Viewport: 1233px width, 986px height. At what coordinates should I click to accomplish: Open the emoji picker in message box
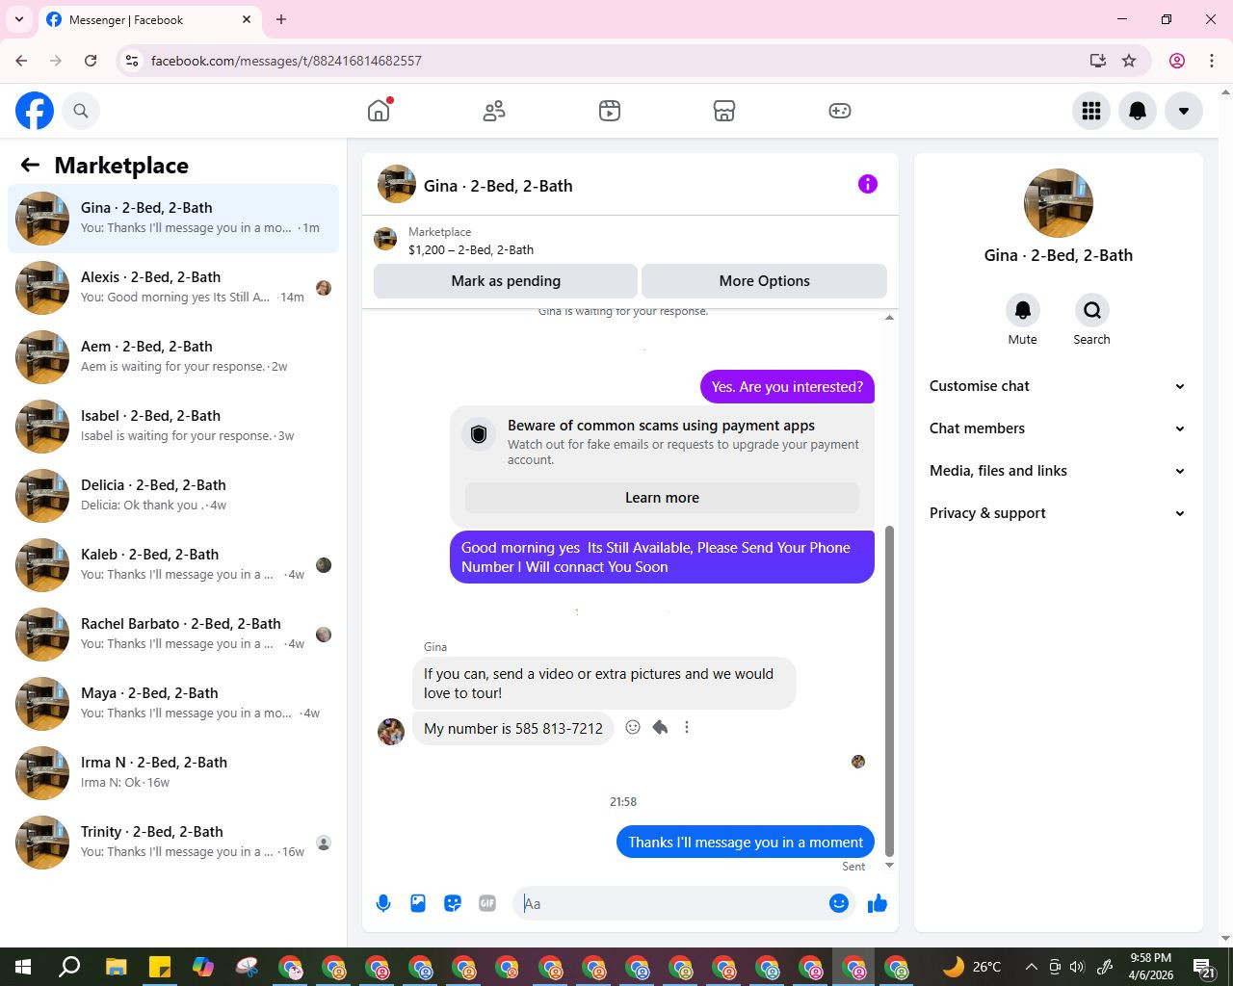[x=839, y=903]
